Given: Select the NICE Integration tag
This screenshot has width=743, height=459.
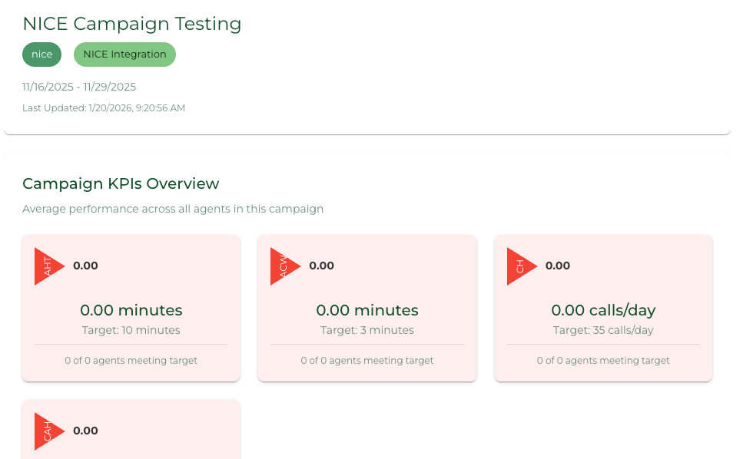Looking at the screenshot, I should (124, 54).
